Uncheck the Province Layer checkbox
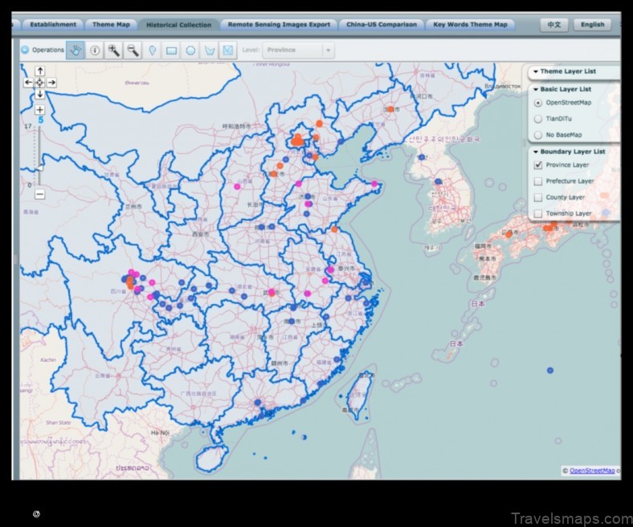This screenshot has width=633, height=527. pos(538,165)
